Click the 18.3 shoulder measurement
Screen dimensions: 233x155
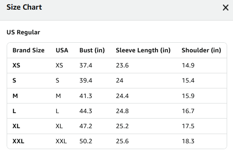tap(188, 141)
